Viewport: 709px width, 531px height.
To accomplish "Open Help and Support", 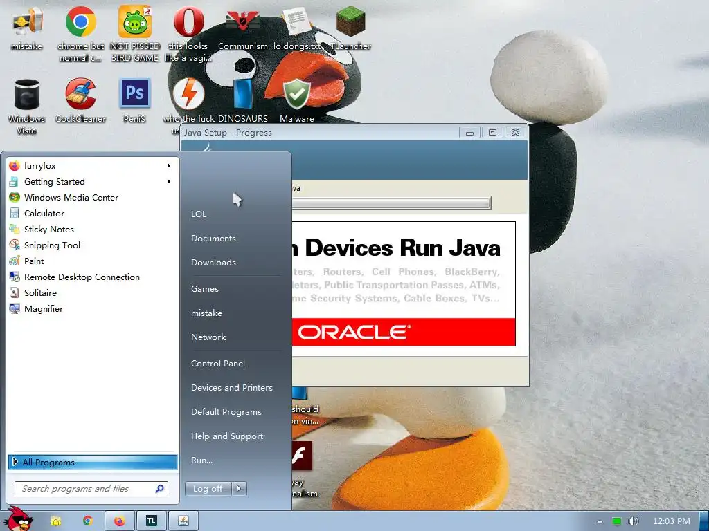I will tap(227, 436).
